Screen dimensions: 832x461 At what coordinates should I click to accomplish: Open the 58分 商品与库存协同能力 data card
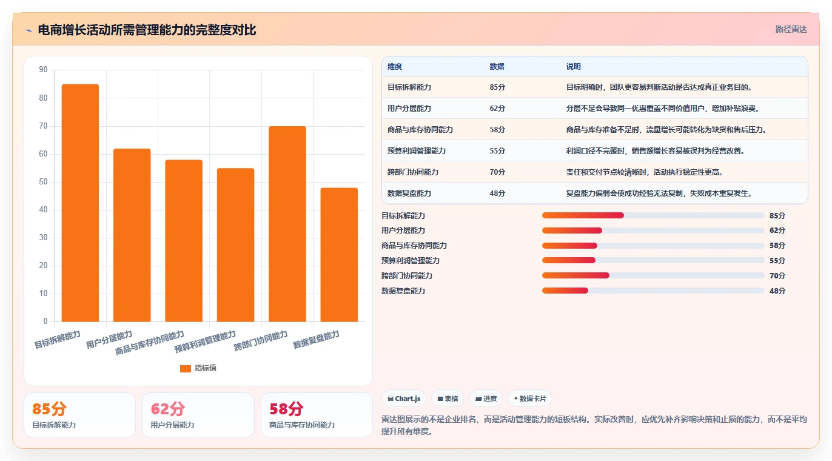(x=317, y=415)
